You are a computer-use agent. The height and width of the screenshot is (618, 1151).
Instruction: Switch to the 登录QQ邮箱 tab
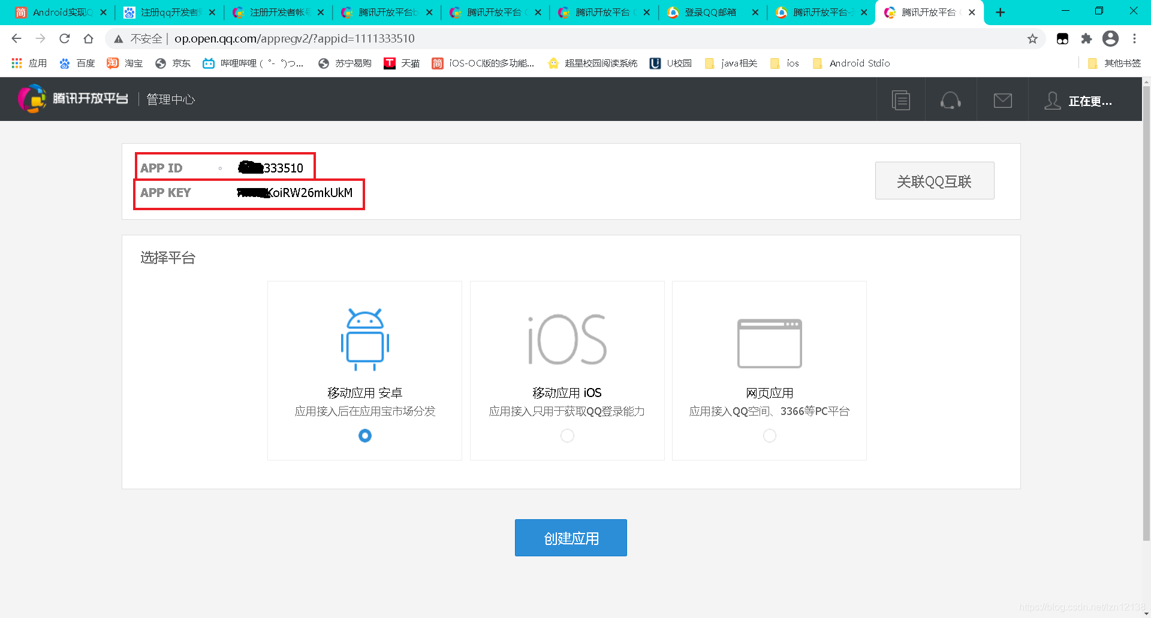click(712, 12)
